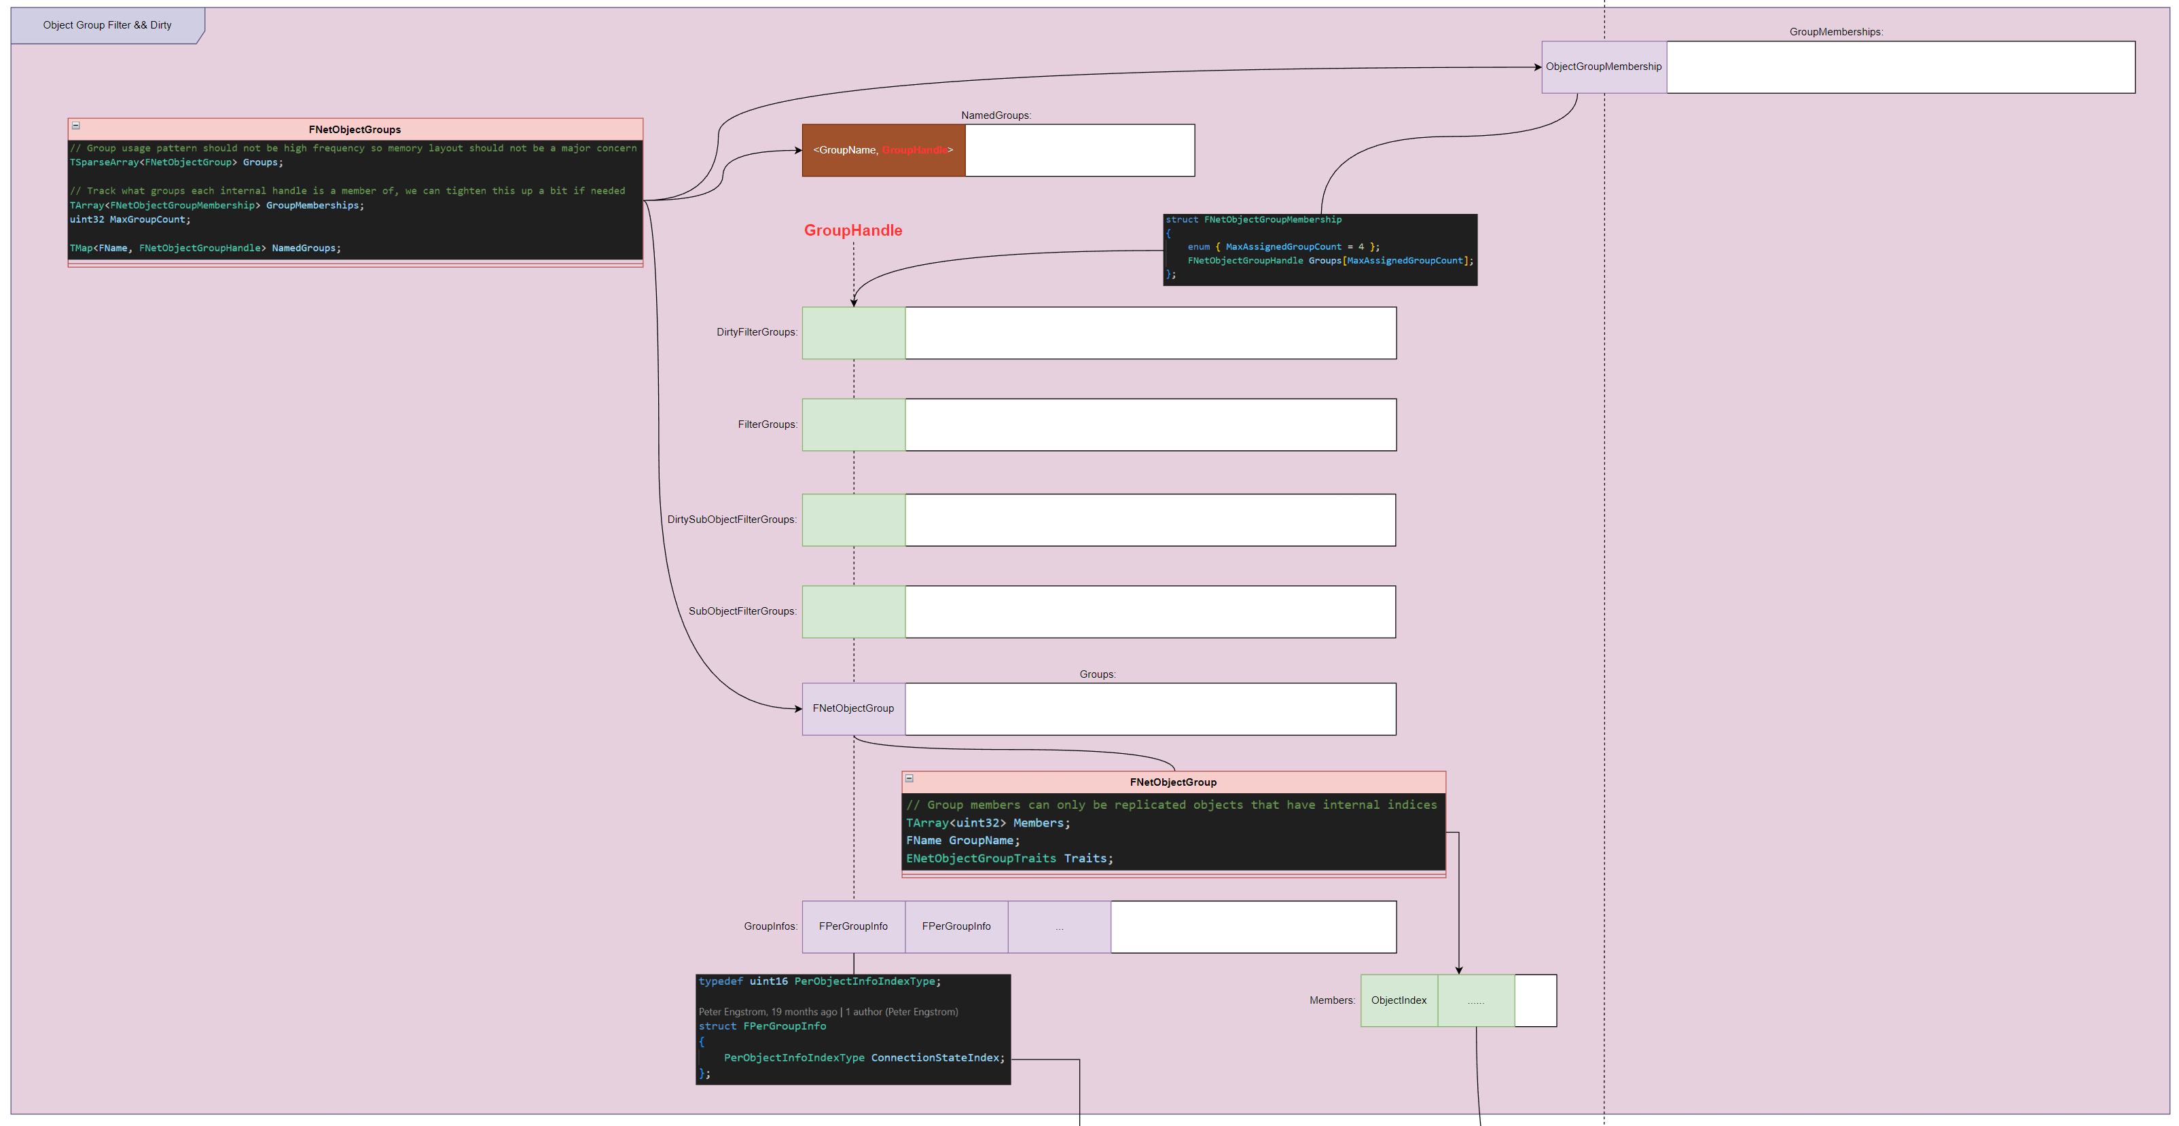Image resolution: width=2179 pixels, height=1126 pixels.
Task: Collapse the FNetObjectGroup class container
Action: 910,778
